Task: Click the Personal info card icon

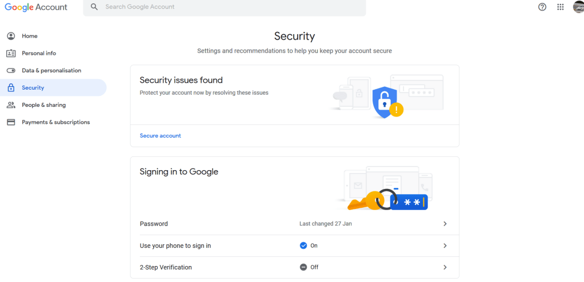Action: [11, 53]
